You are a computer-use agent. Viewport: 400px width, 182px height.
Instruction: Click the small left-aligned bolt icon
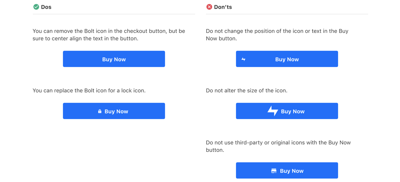tap(243, 59)
